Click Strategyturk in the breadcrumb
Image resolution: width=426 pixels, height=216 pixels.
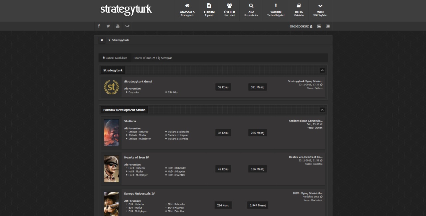120,40
